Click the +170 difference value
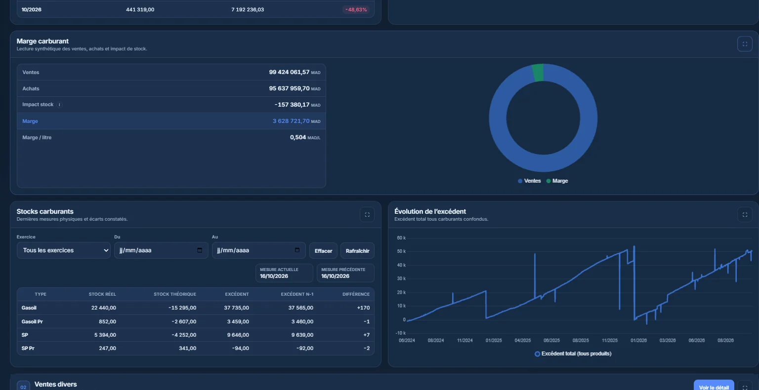Viewport: 759px width, 390px height. click(364, 308)
